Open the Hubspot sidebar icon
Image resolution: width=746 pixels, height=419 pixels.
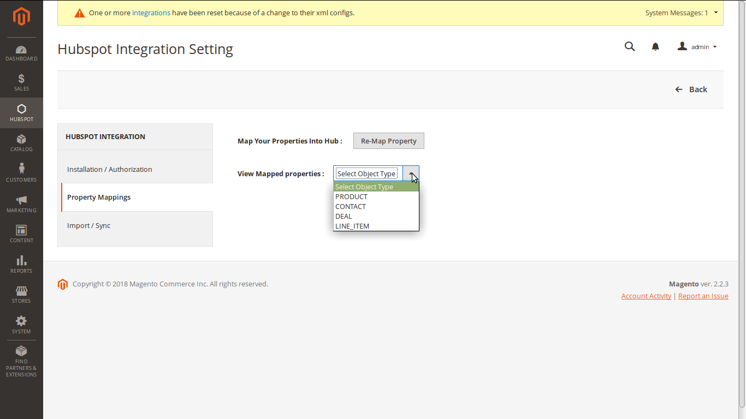click(21, 113)
